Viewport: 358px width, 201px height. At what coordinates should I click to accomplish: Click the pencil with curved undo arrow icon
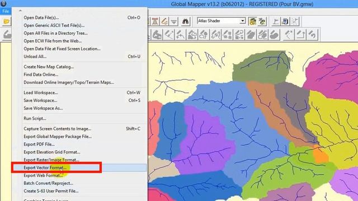312,35
